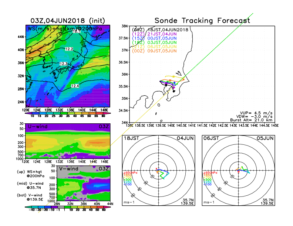Click the "141.5E" longitude axis label
This screenshot has height=226, width=293.
202,126
